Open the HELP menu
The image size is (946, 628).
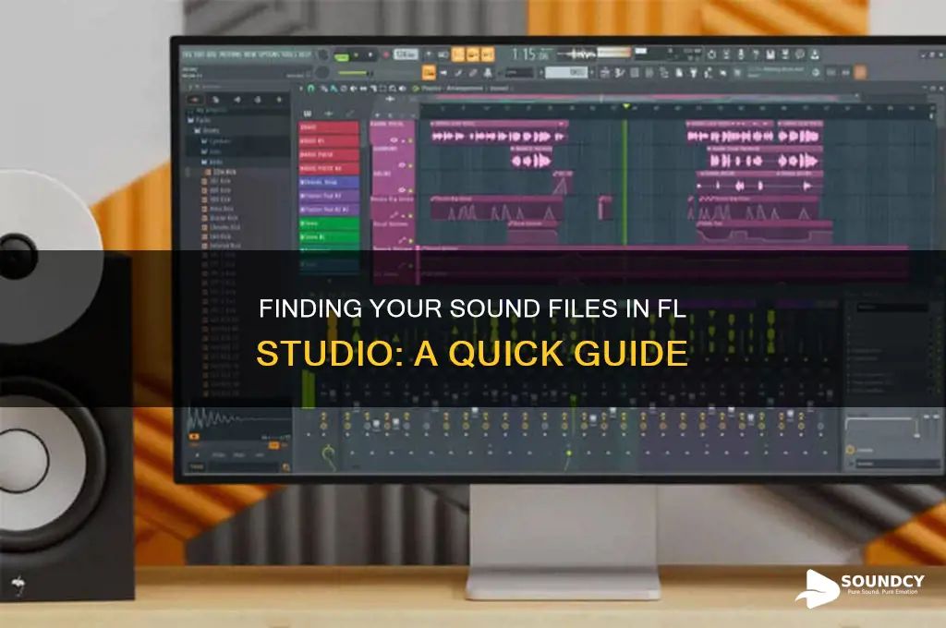305,54
